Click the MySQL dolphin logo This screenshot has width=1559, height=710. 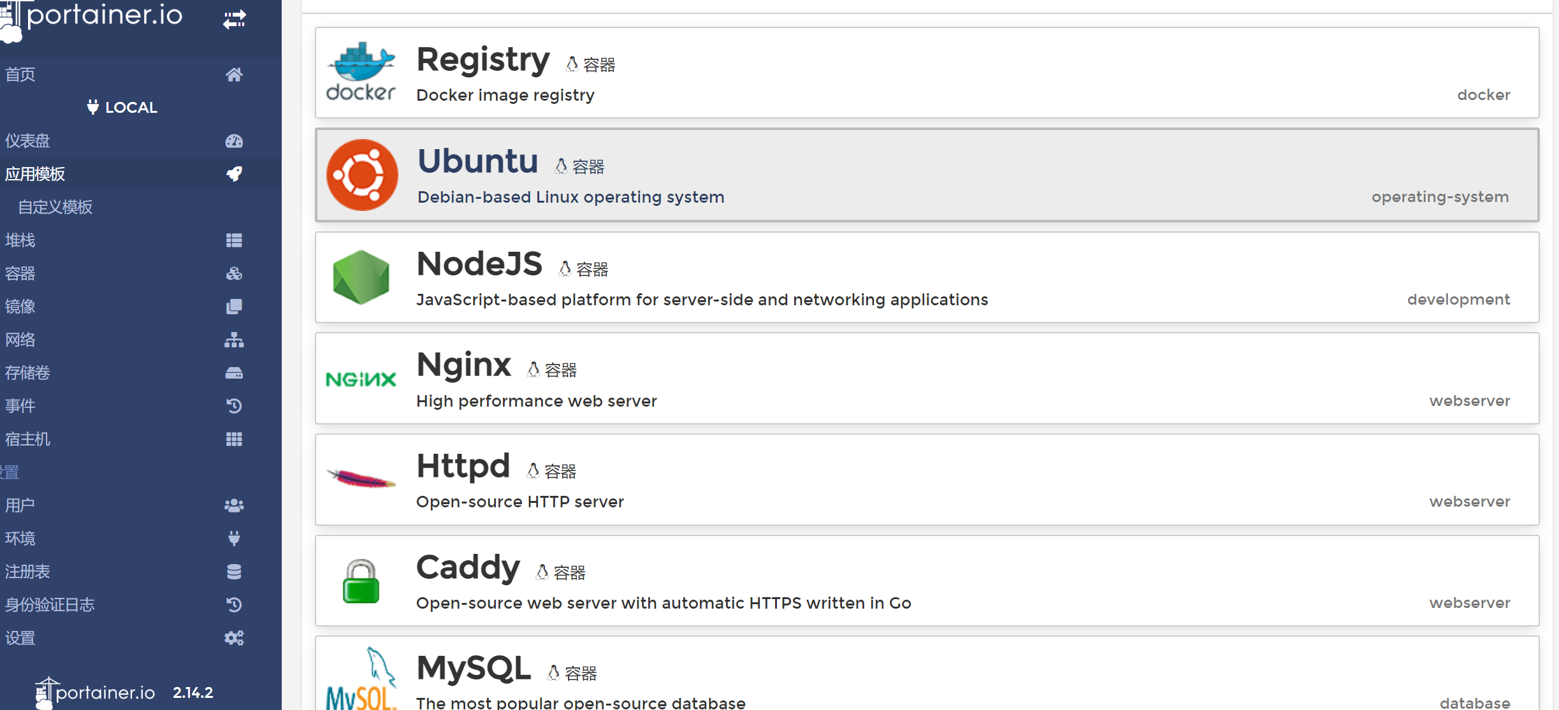pos(361,678)
